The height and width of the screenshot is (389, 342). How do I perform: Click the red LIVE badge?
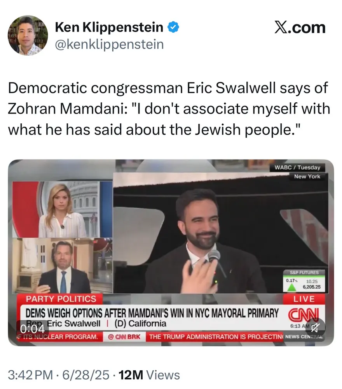pos(304,299)
